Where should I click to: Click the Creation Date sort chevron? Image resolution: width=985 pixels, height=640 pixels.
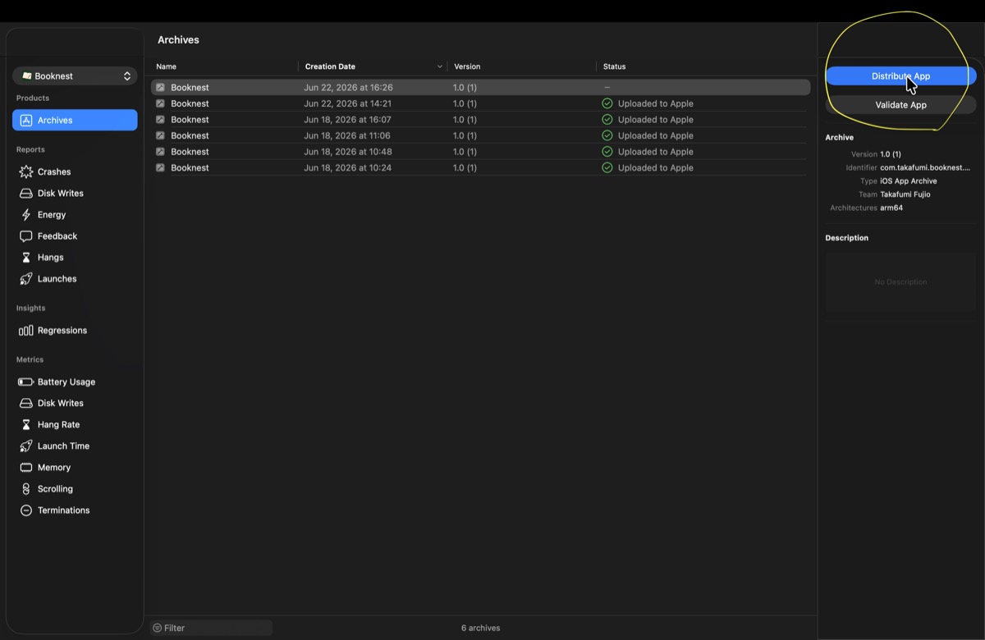[439, 66]
